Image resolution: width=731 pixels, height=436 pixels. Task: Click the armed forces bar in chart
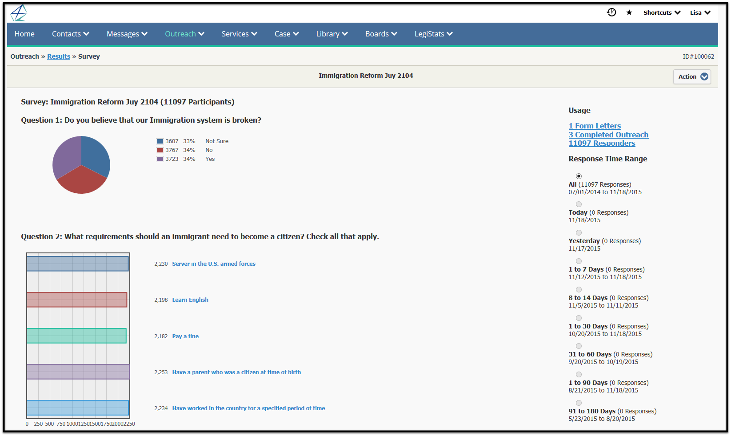tap(78, 264)
